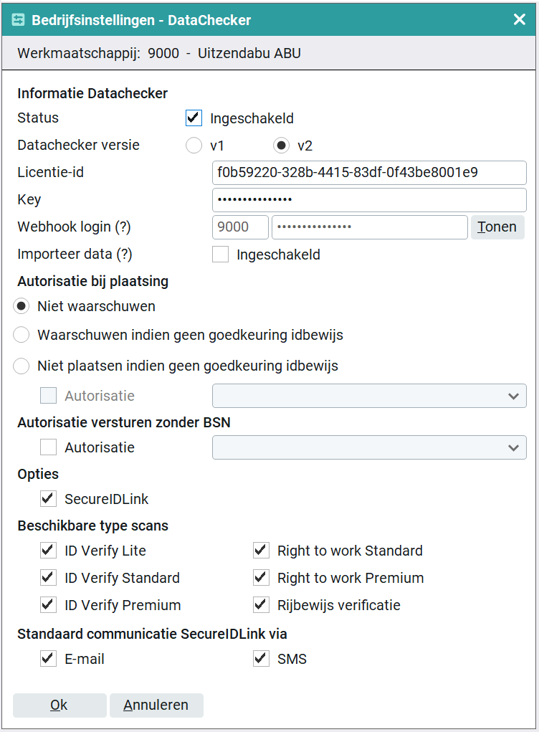The width and height of the screenshot is (539, 732).
Task: Tick Autorisatie under versturen zonder BSN
Action: point(49,447)
